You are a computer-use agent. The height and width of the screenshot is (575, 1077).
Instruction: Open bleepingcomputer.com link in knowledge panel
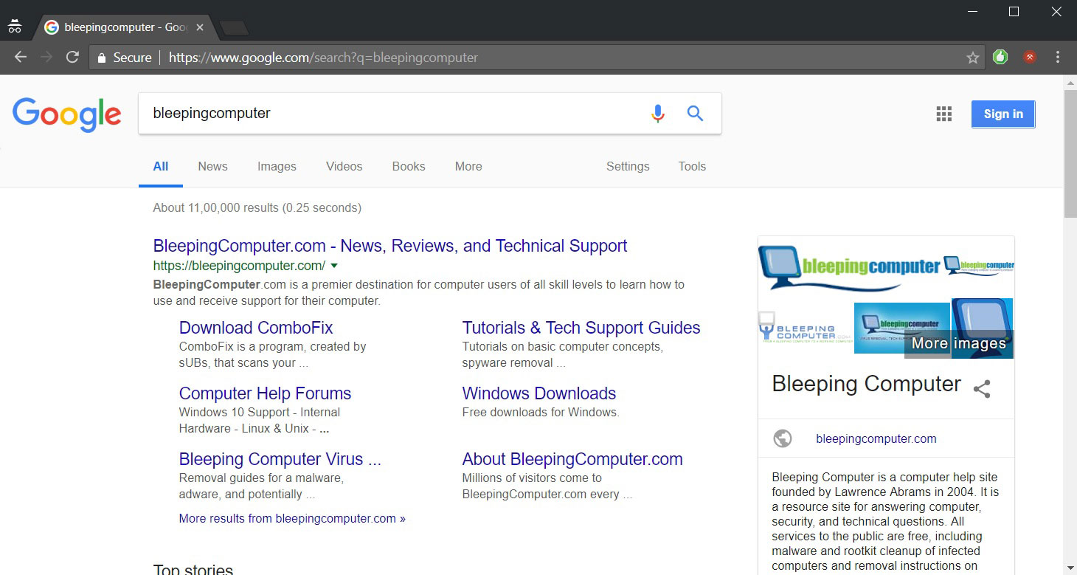click(x=876, y=438)
